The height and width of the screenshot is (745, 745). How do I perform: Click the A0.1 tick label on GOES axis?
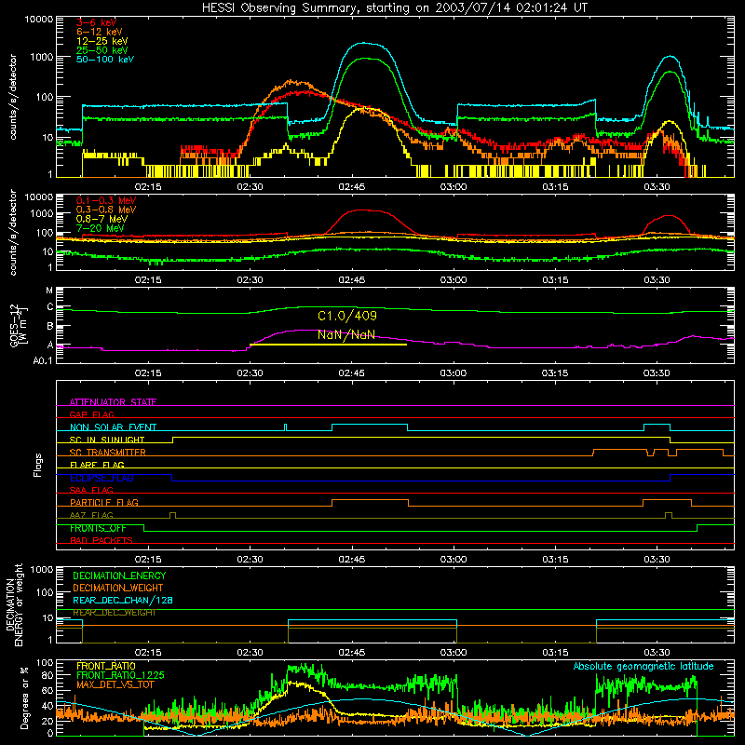point(43,360)
